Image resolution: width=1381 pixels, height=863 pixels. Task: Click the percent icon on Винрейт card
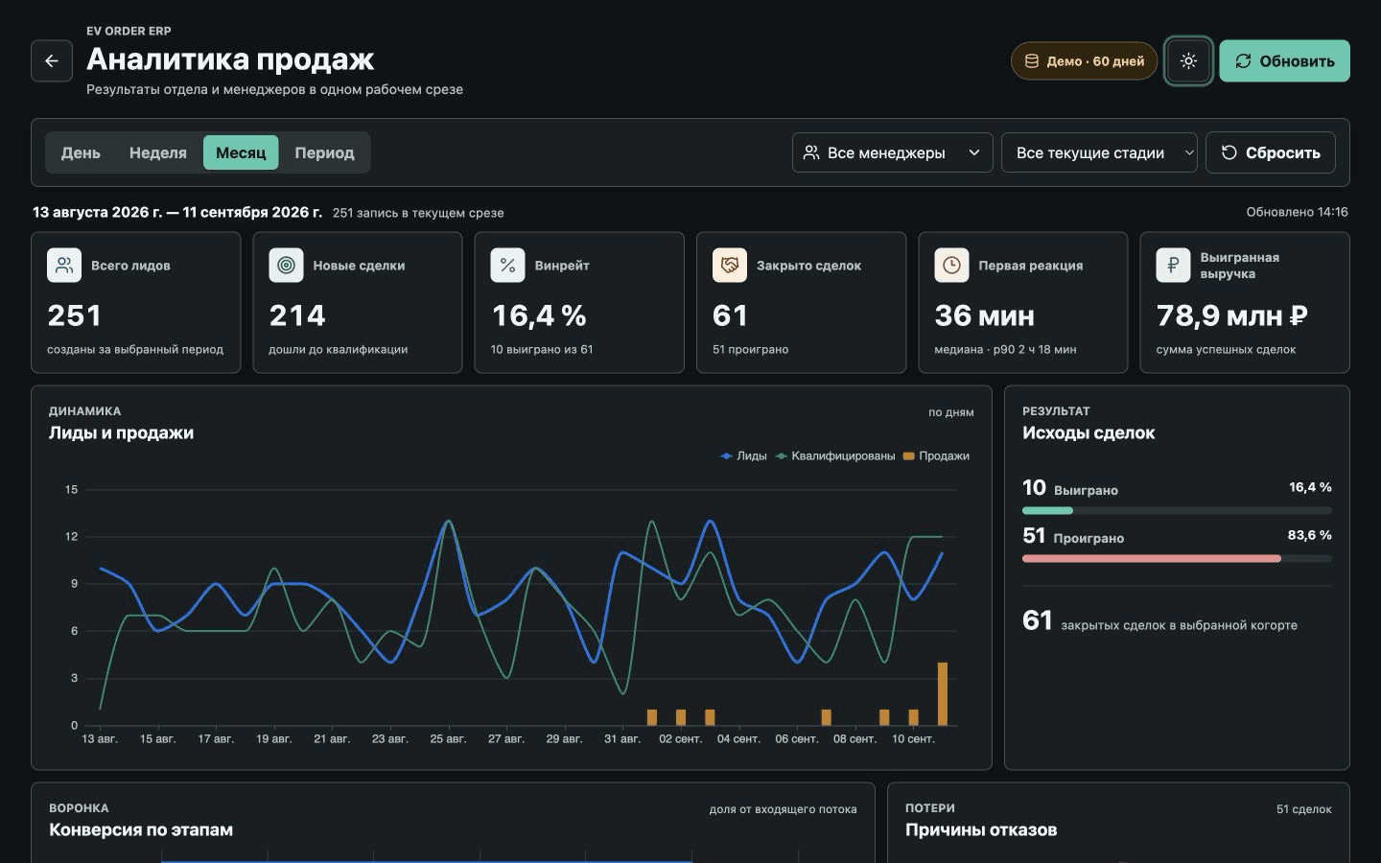[507, 266]
